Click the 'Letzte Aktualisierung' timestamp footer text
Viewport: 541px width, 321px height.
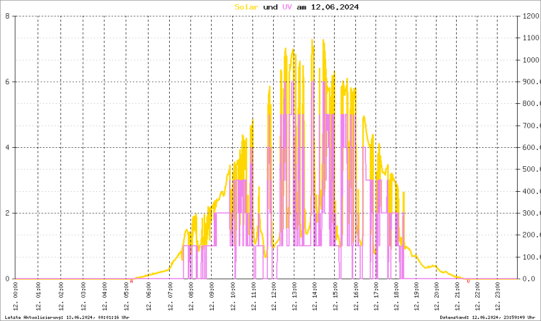click(x=67, y=317)
